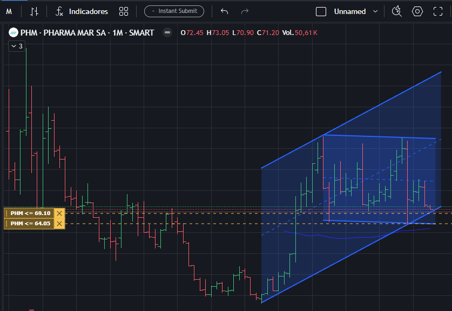Open indicator templates grid icon
Screen dimensions: 452x311
124,11
